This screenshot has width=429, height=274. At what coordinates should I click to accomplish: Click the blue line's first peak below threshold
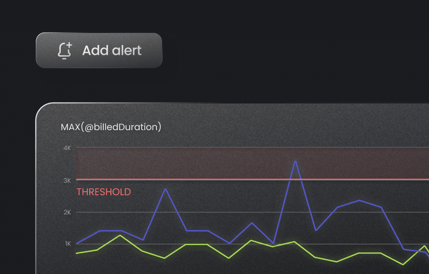pyautogui.click(x=165, y=189)
